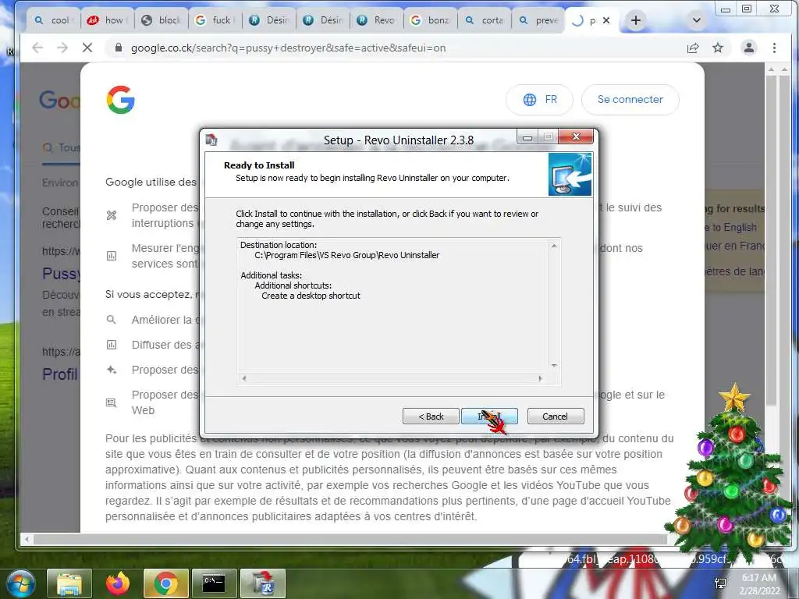Click the network tray icon
This screenshot has height=599, width=799.
click(720, 583)
